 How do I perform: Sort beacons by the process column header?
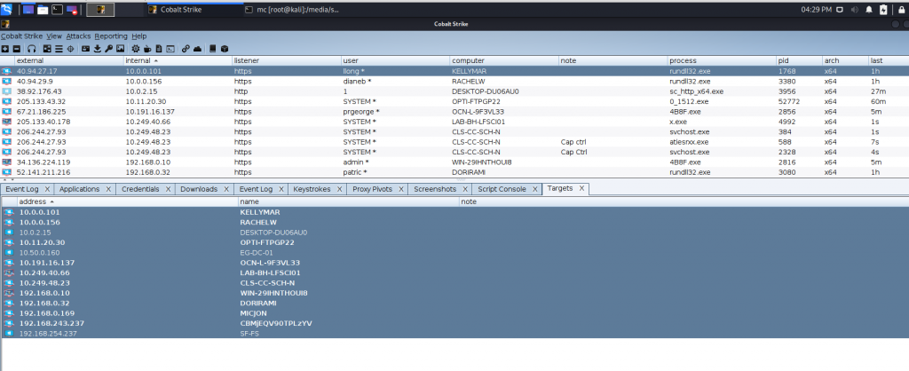coord(722,60)
